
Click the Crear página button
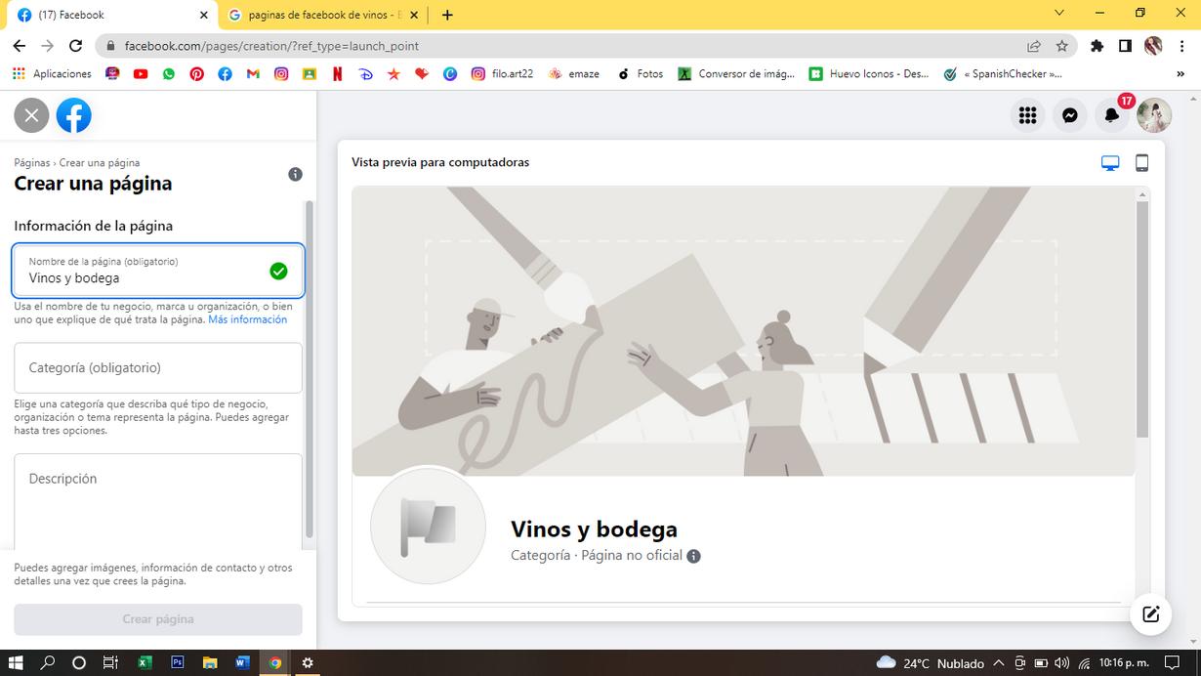point(158,619)
